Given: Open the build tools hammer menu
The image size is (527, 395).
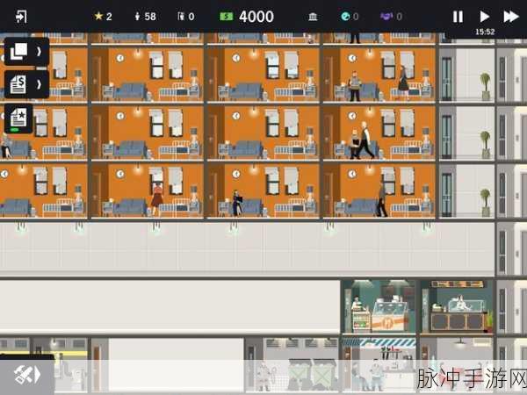Looking at the screenshot, I should pyautogui.click(x=27, y=375).
